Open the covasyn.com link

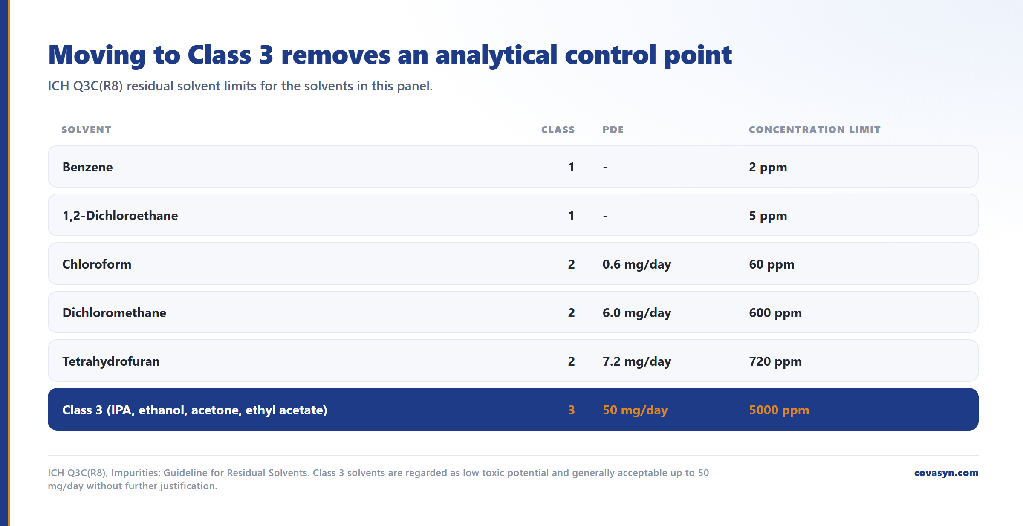(x=946, y=473)
